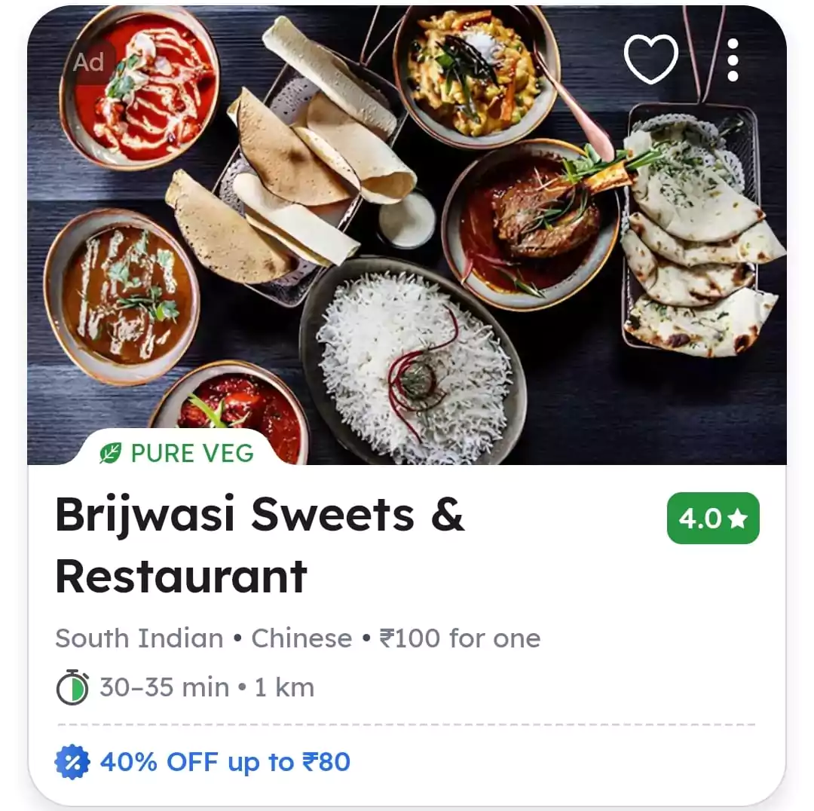Click the green leaf Pure Veg icon
The width and height of the screenshot is (814, 811).
tap(111, 453)
